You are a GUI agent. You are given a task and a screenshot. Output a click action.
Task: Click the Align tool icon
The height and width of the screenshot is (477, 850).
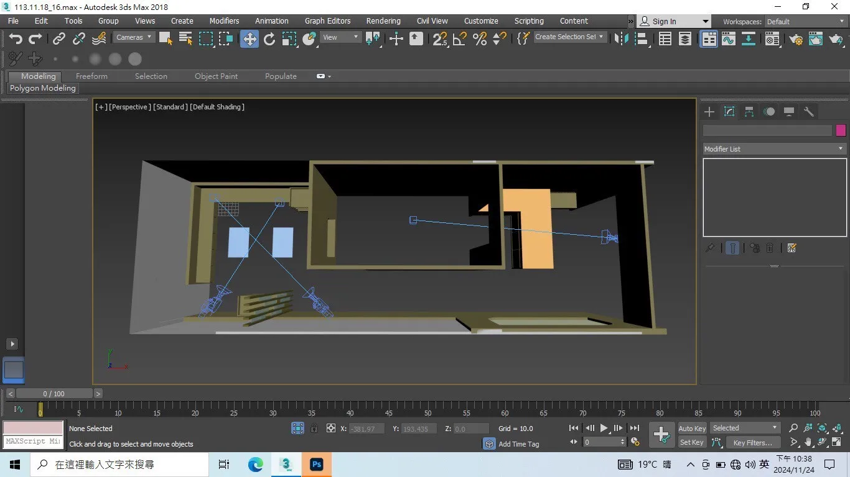click(641, 39)
